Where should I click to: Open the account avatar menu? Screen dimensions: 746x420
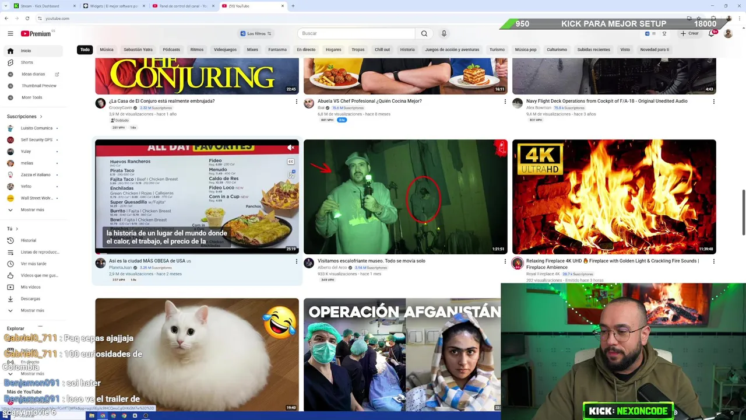[x=728, y=33]
